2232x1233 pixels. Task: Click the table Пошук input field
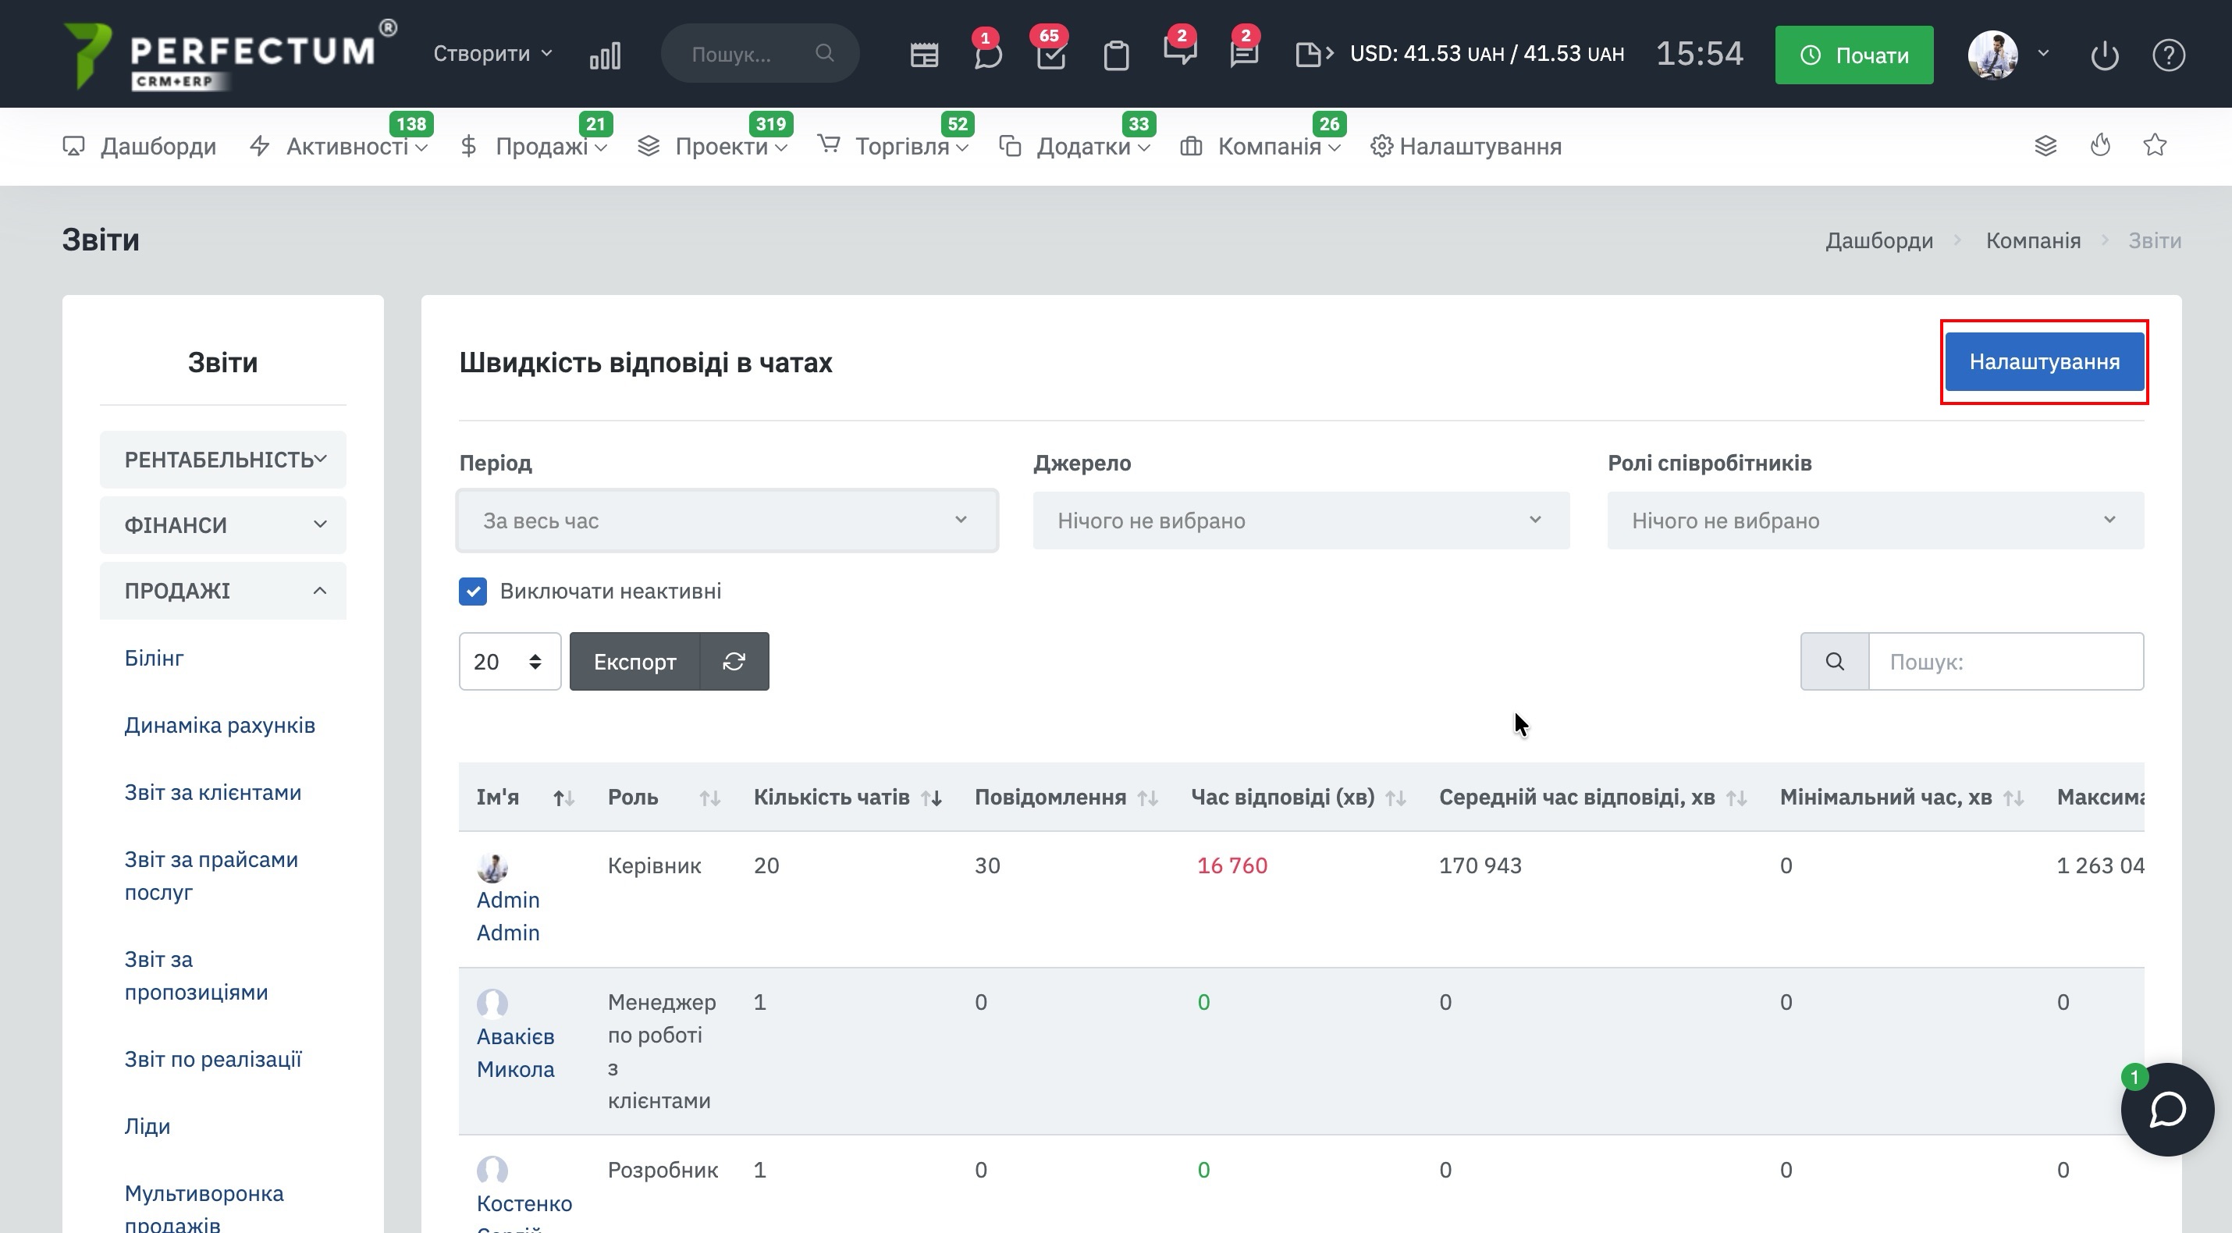(x=2005, y=661)
